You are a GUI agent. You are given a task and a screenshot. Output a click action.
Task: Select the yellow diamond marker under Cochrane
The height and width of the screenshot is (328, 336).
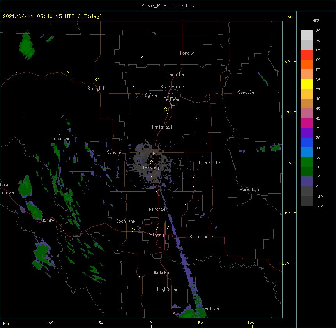133,230
